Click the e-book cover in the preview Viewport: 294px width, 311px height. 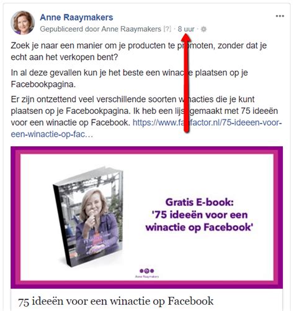(88, 216)
